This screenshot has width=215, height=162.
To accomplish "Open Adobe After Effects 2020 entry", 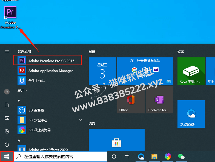I will [x=49, y=149].
